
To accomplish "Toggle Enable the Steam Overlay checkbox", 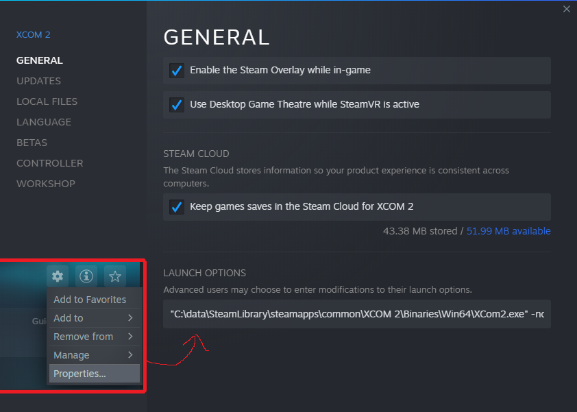I will click(177, 71).
